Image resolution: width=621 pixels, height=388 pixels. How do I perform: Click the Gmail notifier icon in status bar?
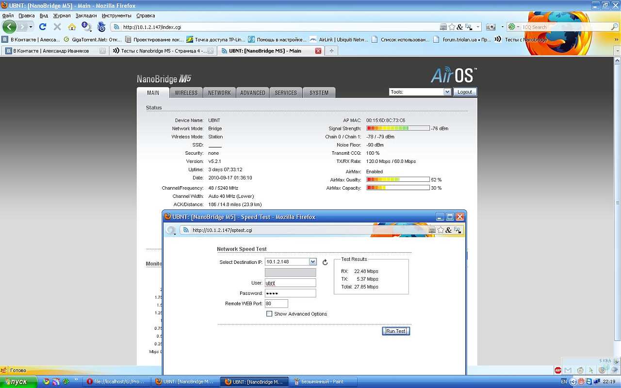tap(569, 371)
